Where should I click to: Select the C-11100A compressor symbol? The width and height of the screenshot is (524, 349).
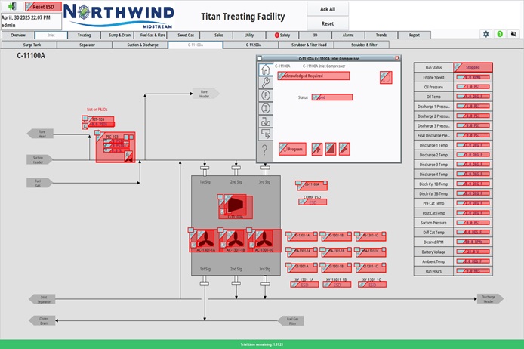coord(236,205)
